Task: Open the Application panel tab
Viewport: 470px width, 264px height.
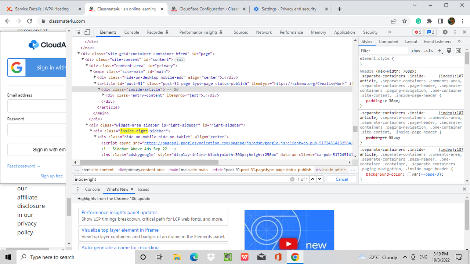Action: click(344, 32)
